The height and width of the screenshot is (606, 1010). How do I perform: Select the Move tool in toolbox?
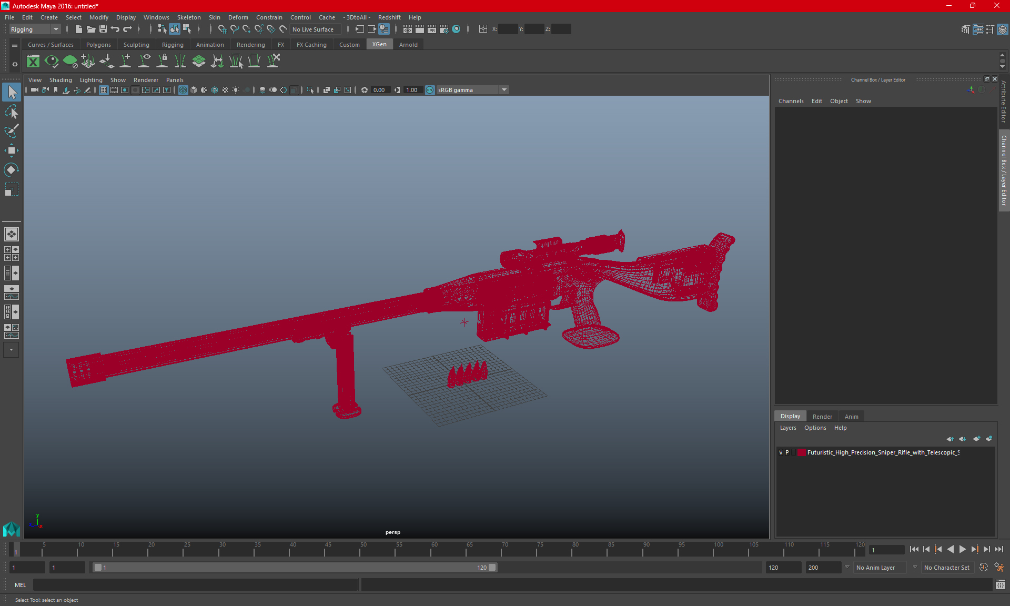11,150
